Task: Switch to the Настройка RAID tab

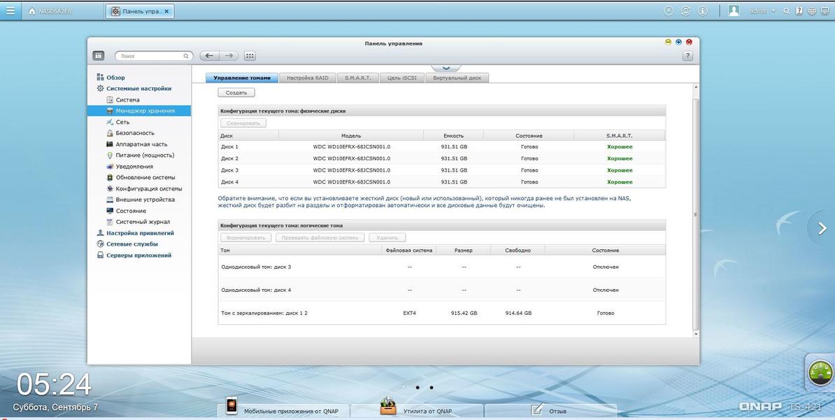Action: (307, 78)
